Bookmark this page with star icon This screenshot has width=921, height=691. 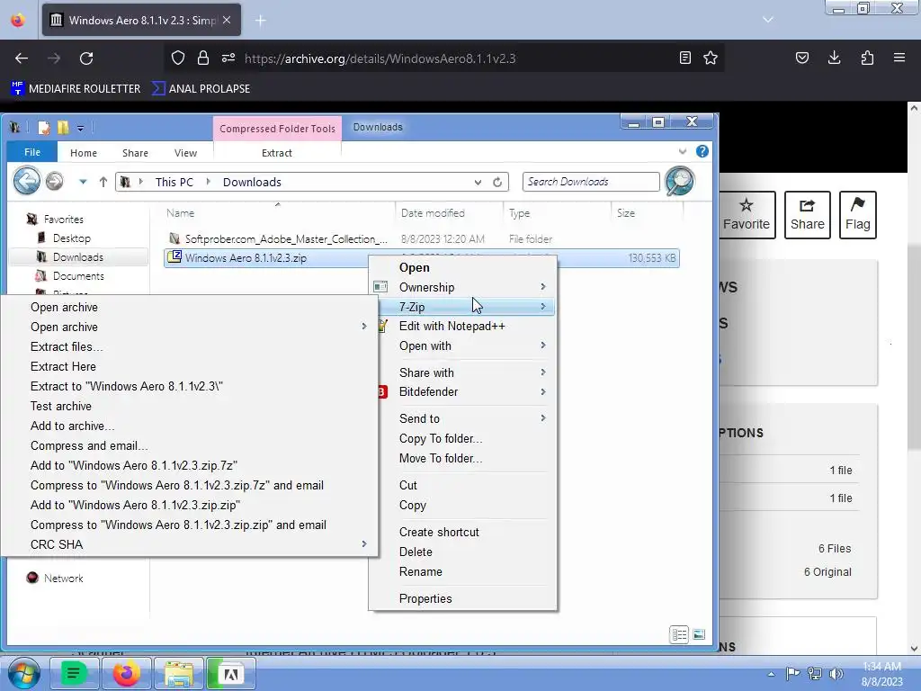tap(711, 58)
